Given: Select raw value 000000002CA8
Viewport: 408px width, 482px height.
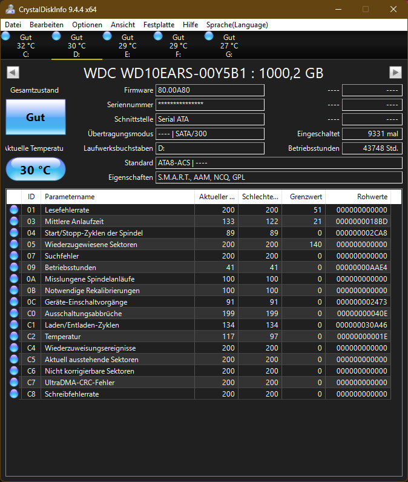Looking at the screenshot, I should [361, 233].
